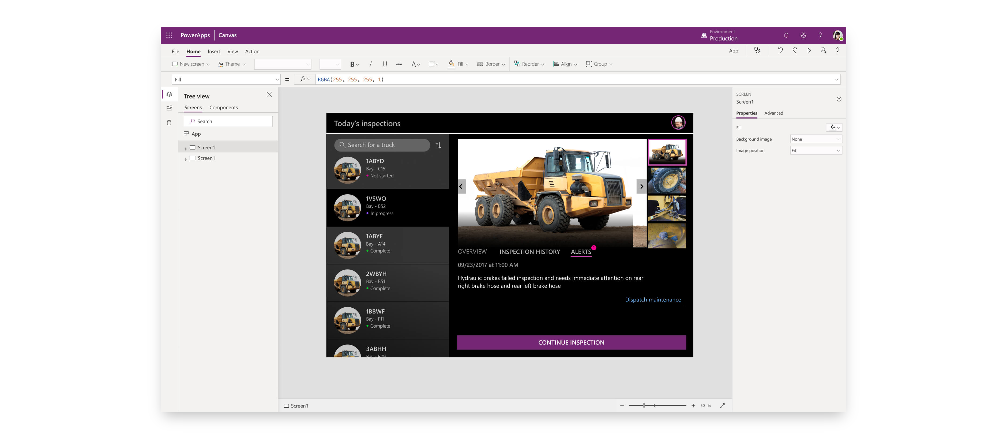The image size is (1007, 439).
Task: Switch to the Home tab
Action: [193, 52]
